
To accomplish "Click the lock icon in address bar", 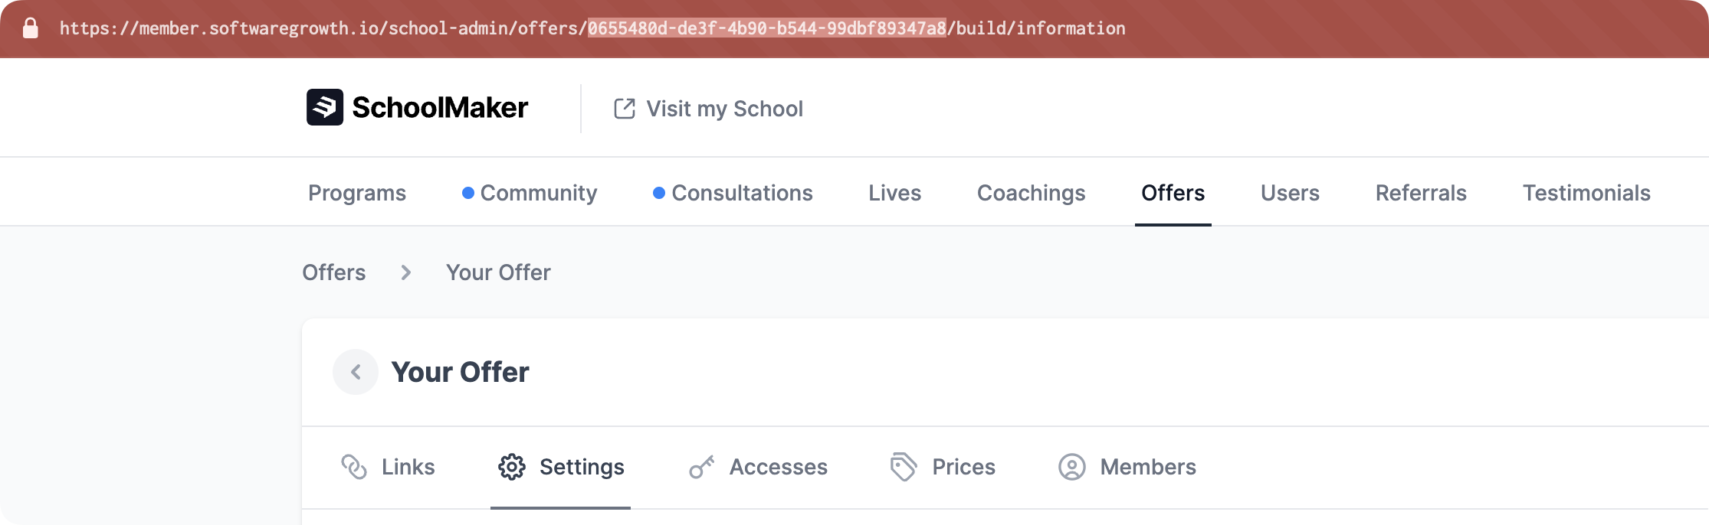I will click(x=31, y=28).
